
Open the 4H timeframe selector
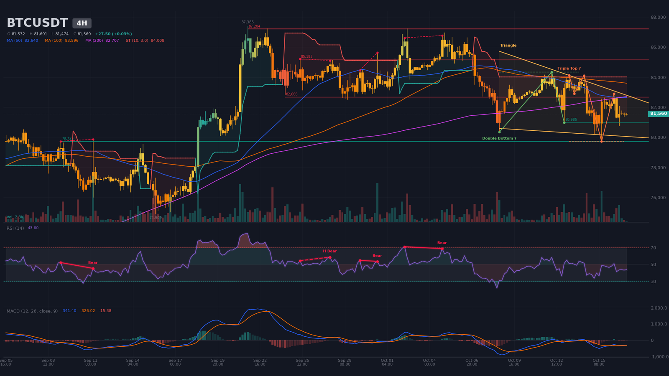pyautogui.click(x=82, y=23)
